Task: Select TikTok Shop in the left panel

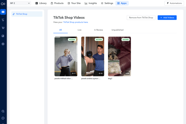Action: click(x=27, y=14)
